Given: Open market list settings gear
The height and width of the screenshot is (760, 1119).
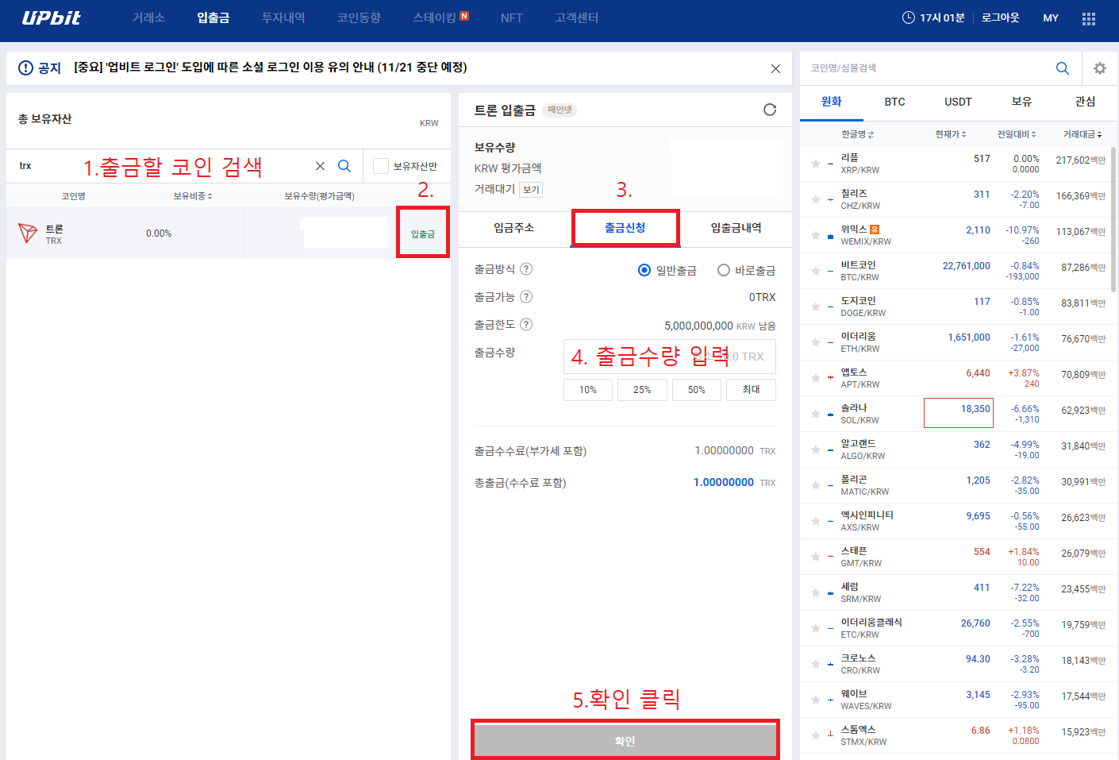Looking at the screenshot, I should (x=1100, y=68).
